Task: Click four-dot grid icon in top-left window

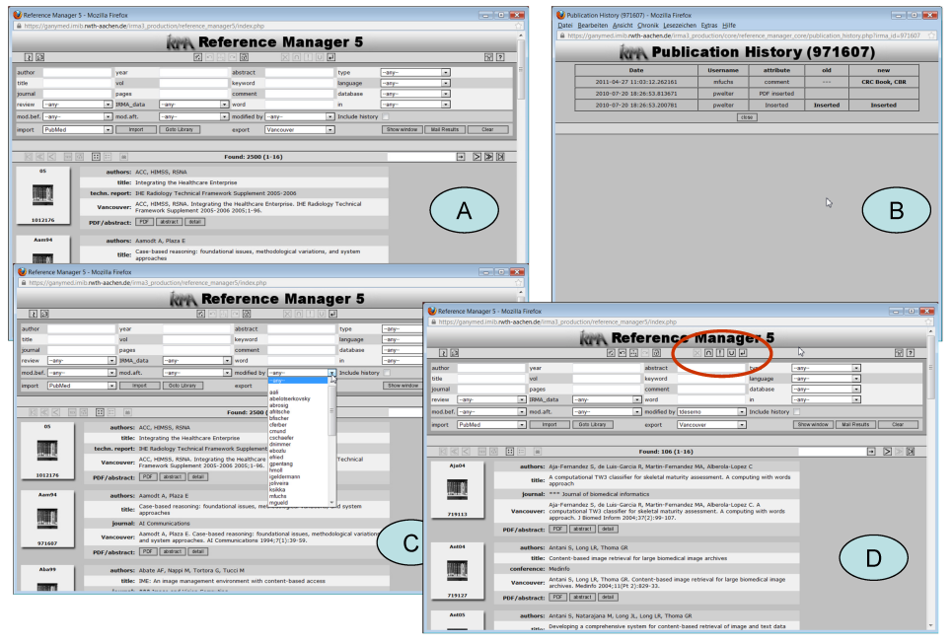Action: point(96,157)
